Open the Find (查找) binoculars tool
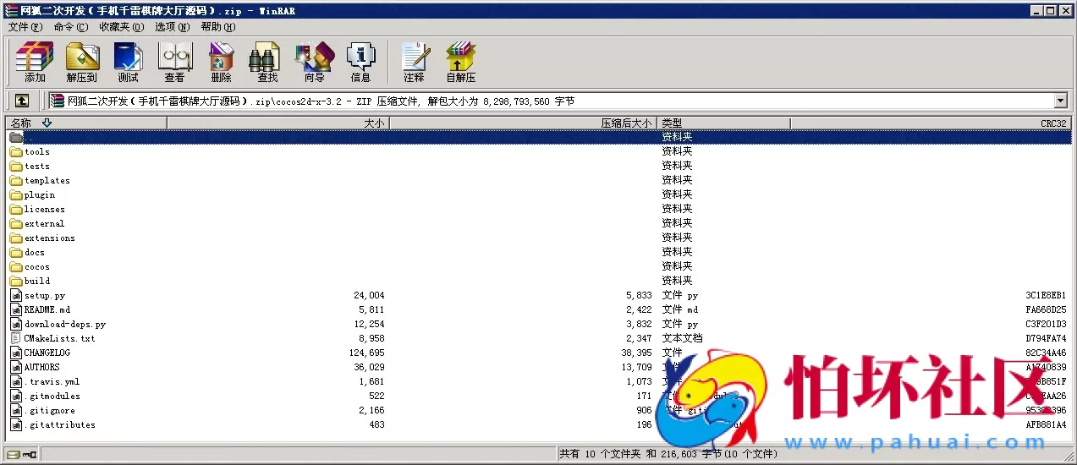This screenshot has height=465, width=1077. tap(267, 62)
